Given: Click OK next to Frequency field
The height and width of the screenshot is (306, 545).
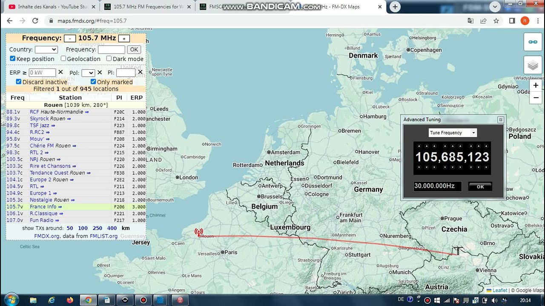Looking at the screenshot, I should tap(134, 50).
